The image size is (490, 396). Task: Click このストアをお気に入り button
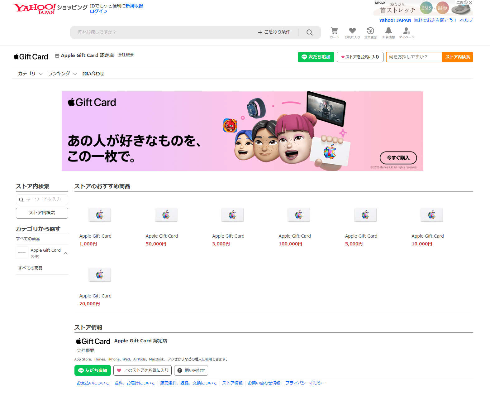click(x=142, y=370)
